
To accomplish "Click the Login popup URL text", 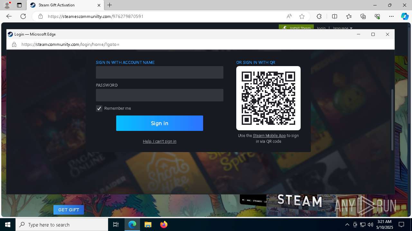I will tap(70, 45).
